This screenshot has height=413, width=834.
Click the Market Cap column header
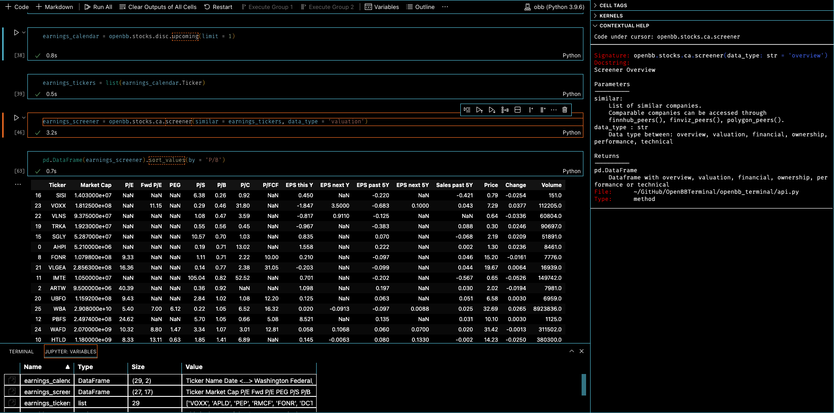pyautogui.click(x=96, y=185)
